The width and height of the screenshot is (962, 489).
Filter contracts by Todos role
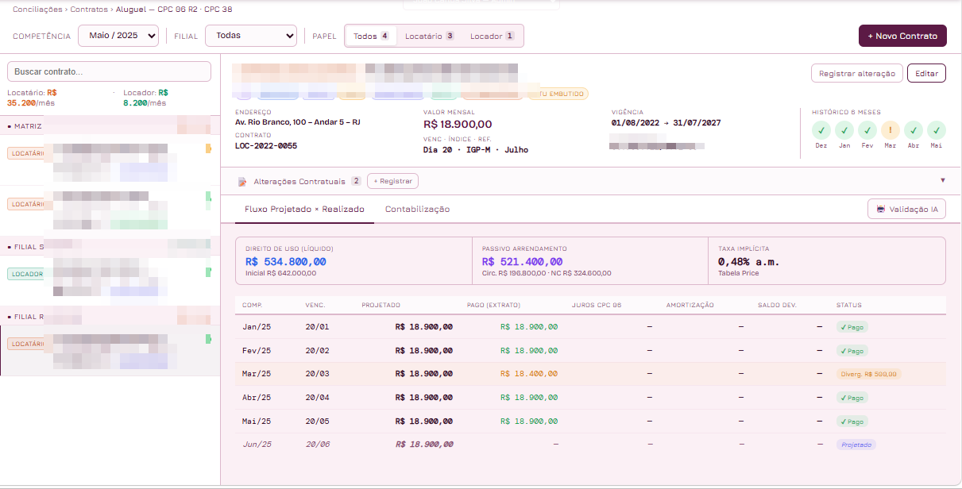[x=372, y=36]
